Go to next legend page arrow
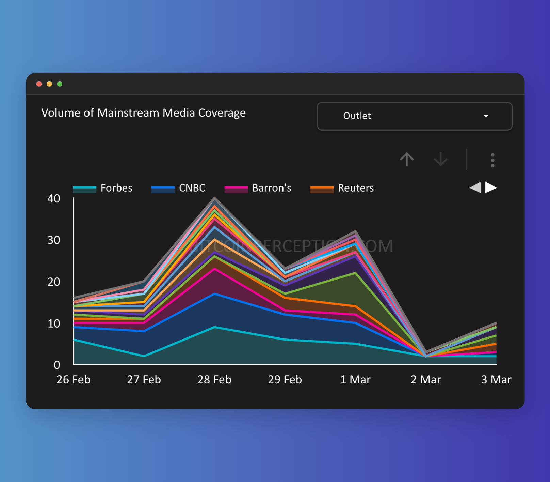The image size is (550, 482). [491, 187]
